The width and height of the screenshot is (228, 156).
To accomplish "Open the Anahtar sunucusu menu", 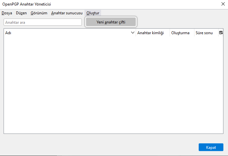I will [x=67, y=13].
